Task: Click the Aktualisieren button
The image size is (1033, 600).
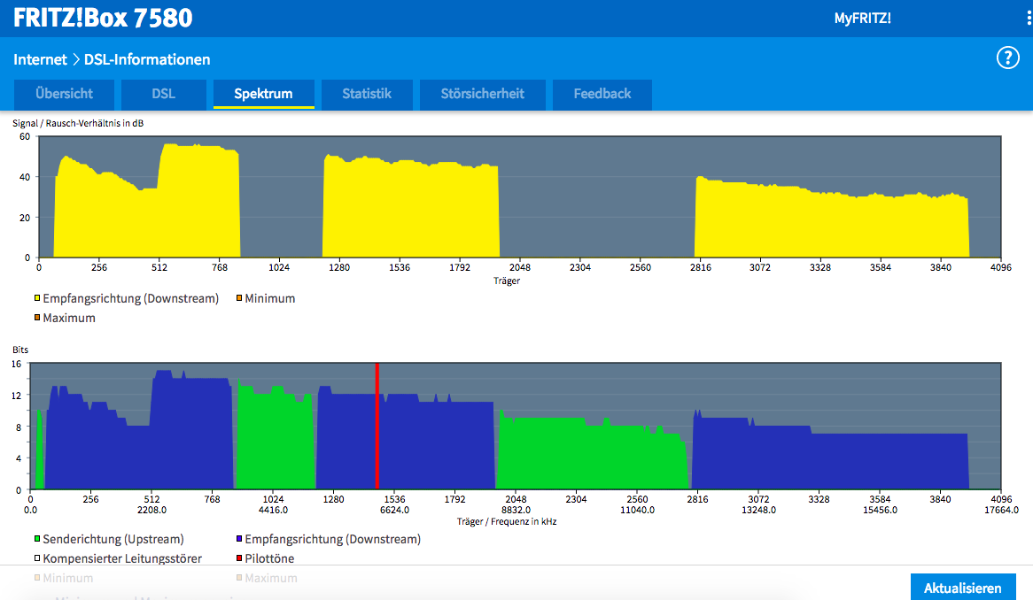Action: 962,588
